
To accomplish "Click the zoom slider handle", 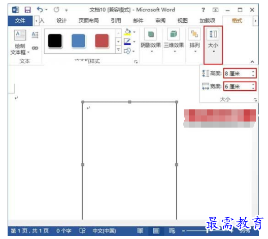I will [207, 231].
